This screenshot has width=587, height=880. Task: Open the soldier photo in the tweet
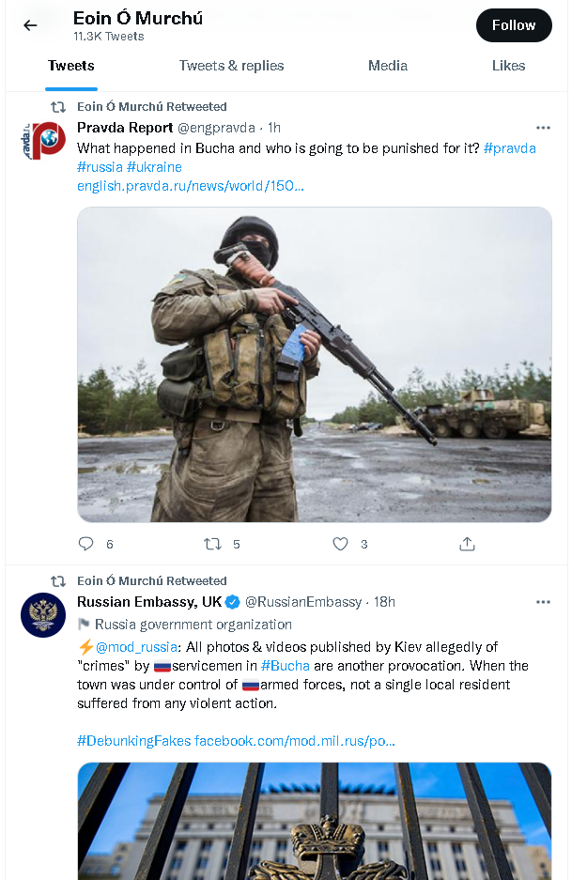[x=314, y=364]
